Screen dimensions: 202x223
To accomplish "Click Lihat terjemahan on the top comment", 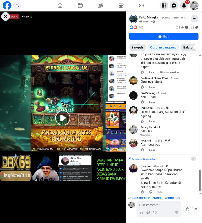I will (x=170, y=73).
